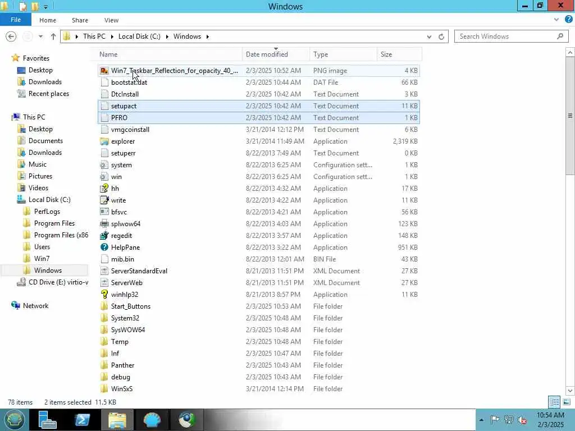Open the View ribbon tab

point(111,20)
